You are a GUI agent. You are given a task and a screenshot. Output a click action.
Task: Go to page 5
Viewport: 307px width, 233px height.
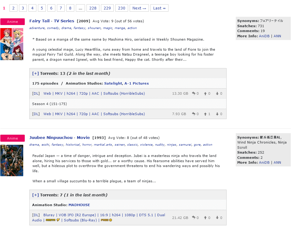pos(42,8)
